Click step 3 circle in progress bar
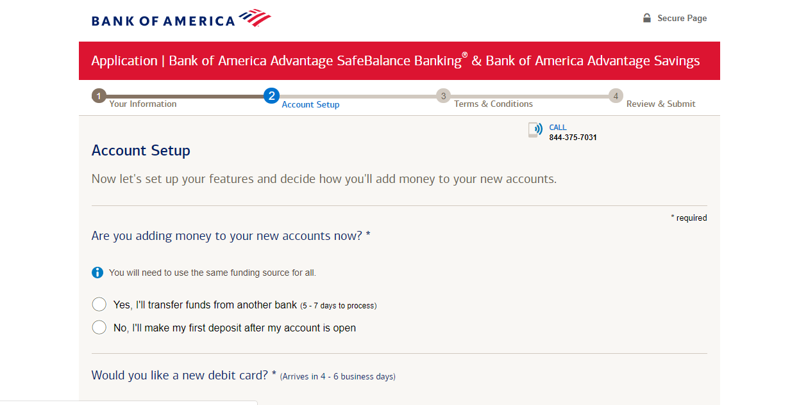 pyautogui.click(x=443, y=96)
